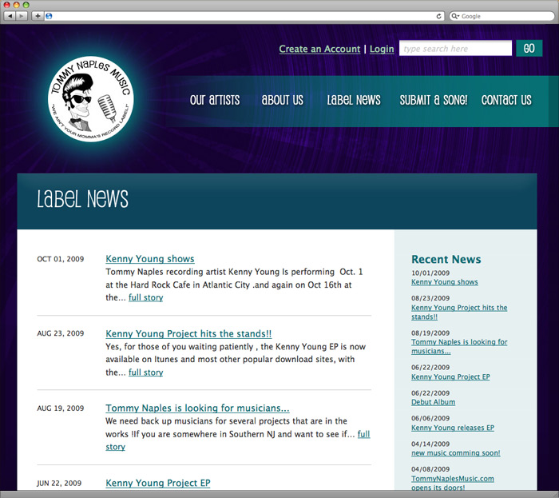Click 'full story' under looking for musicians
This screenshot has width=559, height=498.
tap(363, 434)
